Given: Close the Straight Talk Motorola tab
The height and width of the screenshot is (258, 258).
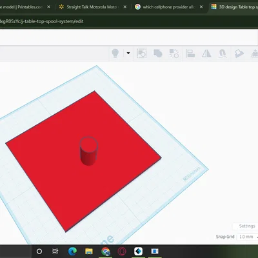Looking at the screenshot, I should coord(125,7).
